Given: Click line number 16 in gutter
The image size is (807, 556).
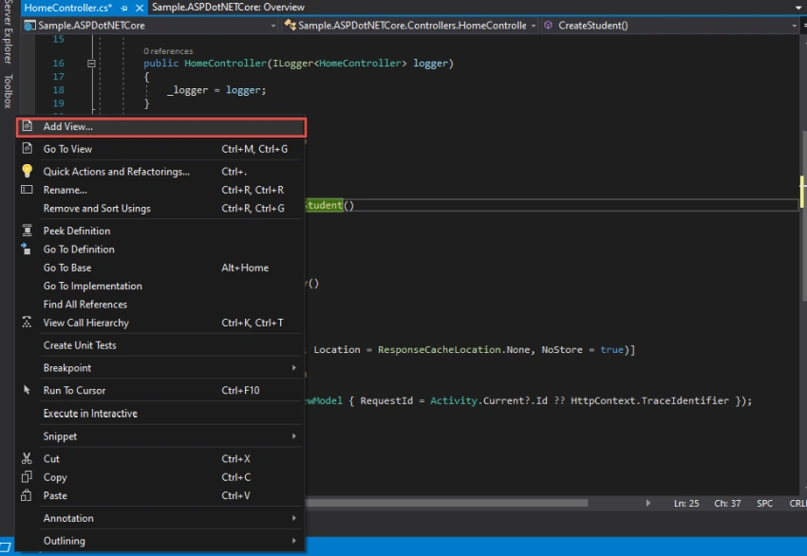Looking at the screenshot, I should 58,64.
